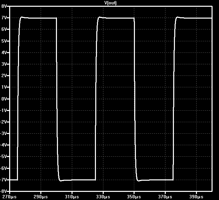Click the 310µs time axis label

tap(72, 197)
